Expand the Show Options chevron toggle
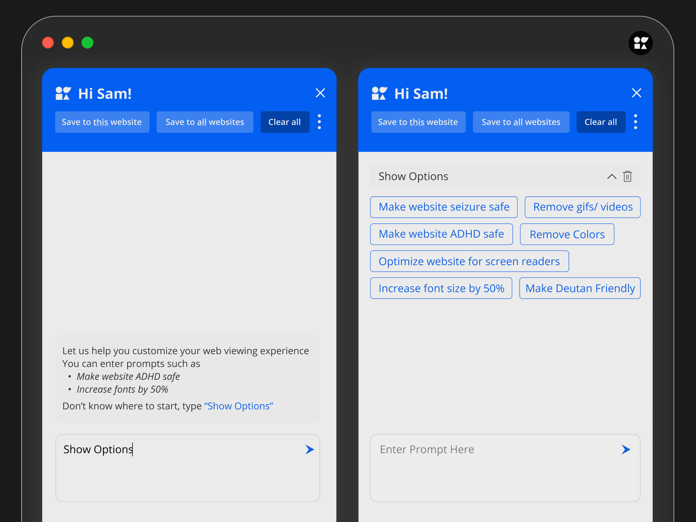This screenshot has width=696, height=522. pos(612,176)
